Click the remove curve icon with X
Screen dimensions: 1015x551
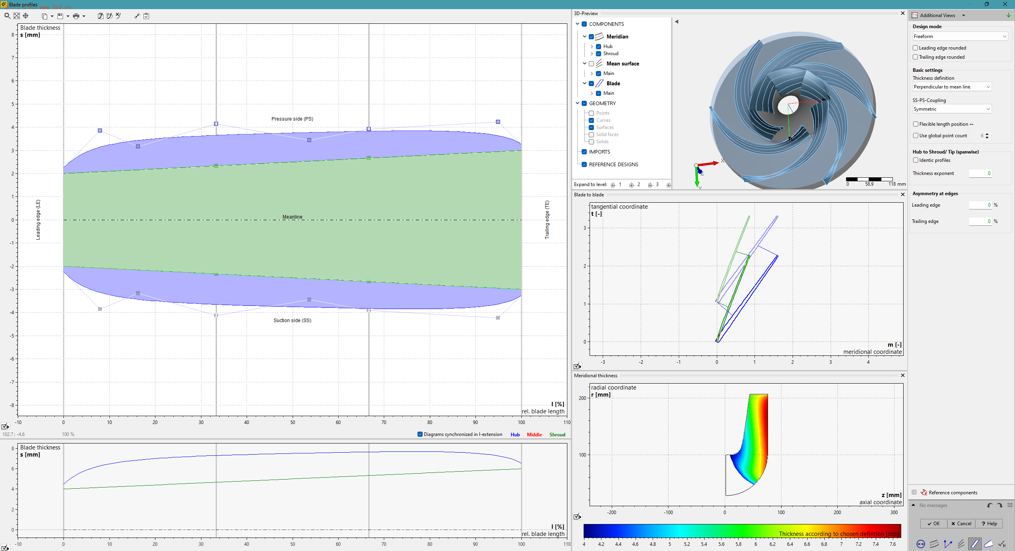118,16
